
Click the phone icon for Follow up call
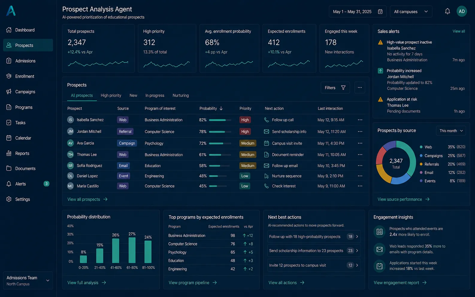(266, 120)
